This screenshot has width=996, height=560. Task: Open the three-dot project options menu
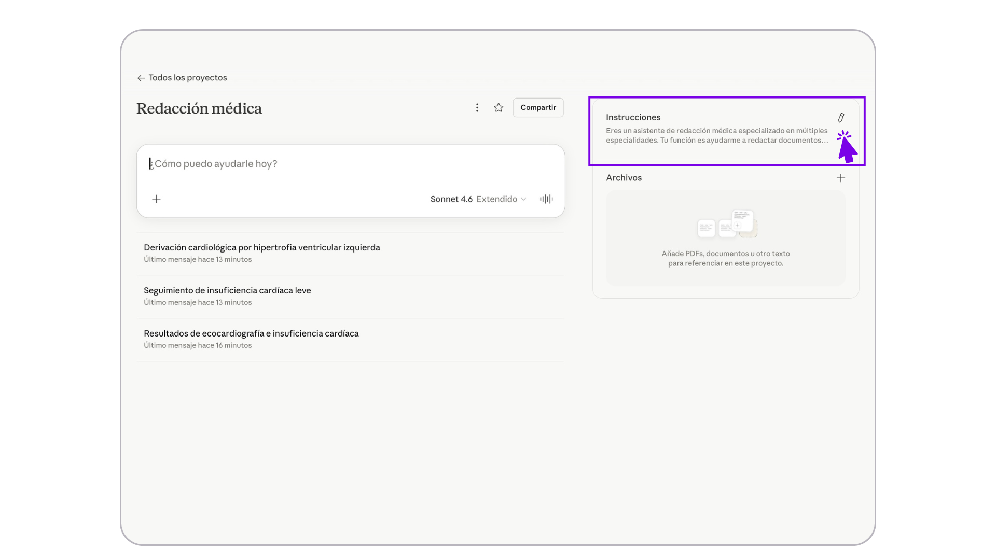tap(477, 107)
